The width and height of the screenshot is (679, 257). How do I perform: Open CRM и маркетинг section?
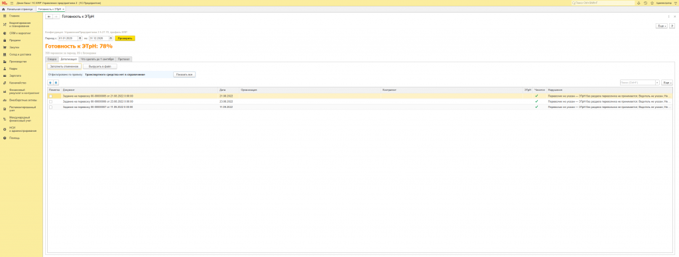click(x=20, y=33)
